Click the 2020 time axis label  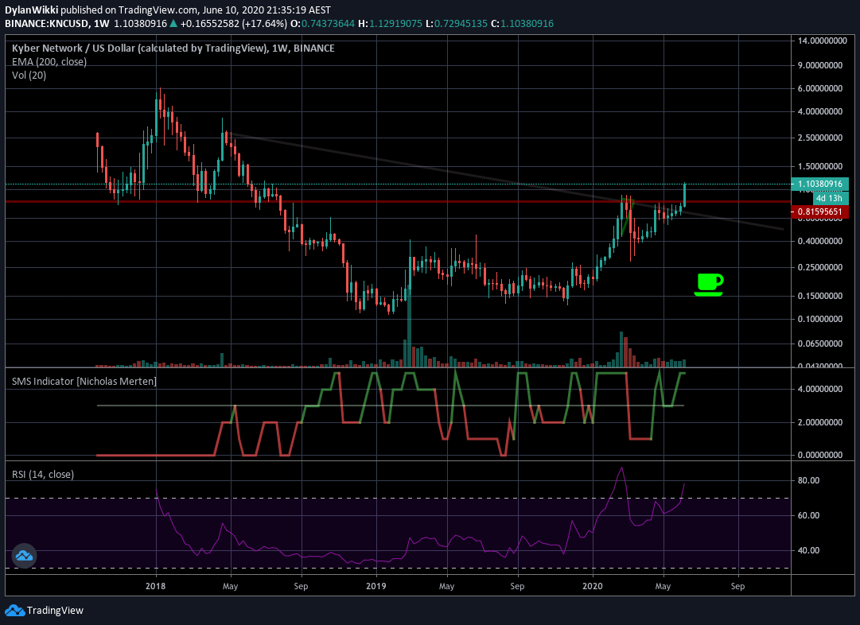pos(593,586)
